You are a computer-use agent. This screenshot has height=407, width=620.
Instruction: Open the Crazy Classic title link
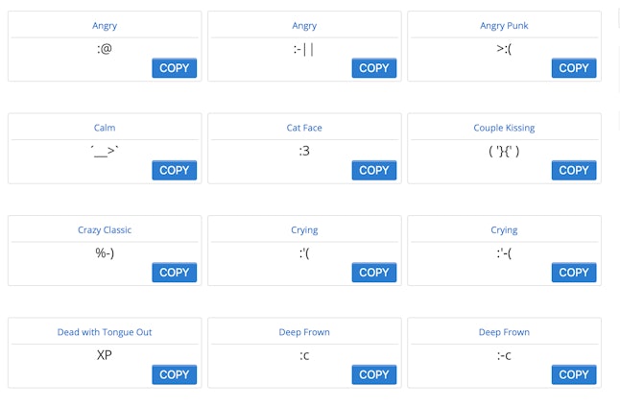(x=105, y=230)
